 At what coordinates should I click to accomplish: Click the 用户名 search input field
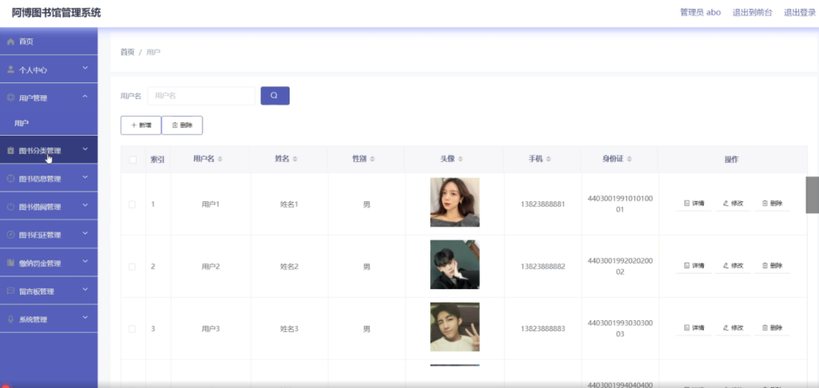201,96
